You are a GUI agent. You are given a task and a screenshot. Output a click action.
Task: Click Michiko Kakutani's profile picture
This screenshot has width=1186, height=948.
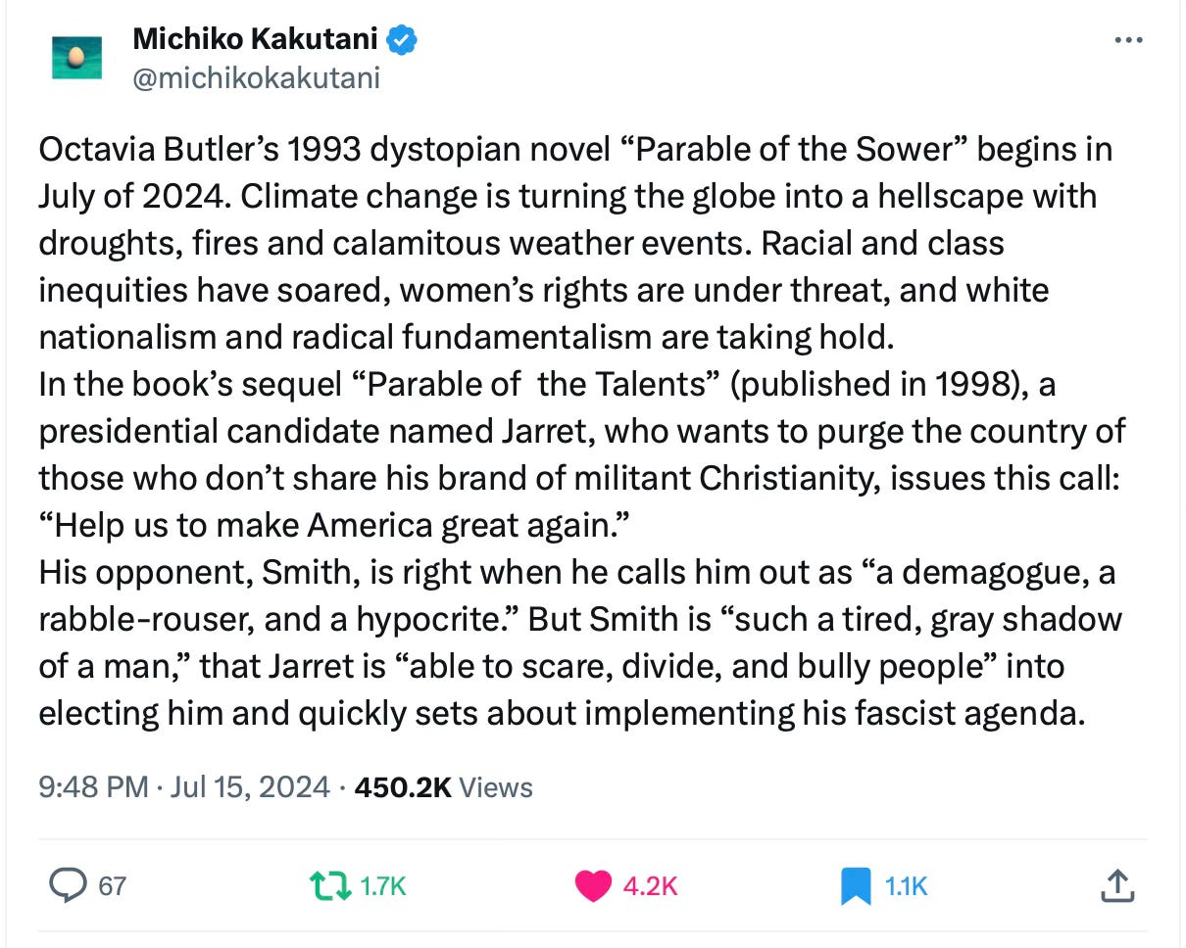click(75, 56)
